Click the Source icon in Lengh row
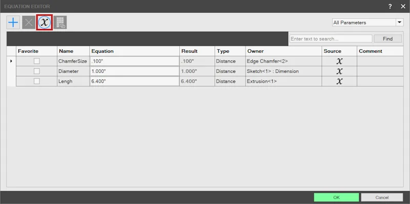 pos(339,81)
